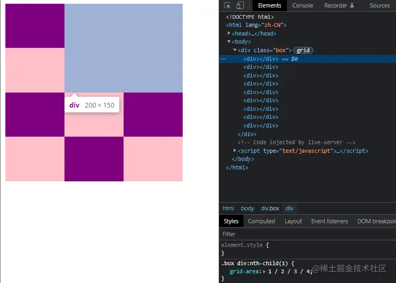This screenshot has height=283, width=396.
Task: Open the DOM breakpoints pane
Action: click(x=376, y=221)
